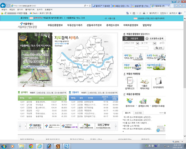
Task: Open Windows Explorer folder in taskbar
Action: tap(21, 146)
